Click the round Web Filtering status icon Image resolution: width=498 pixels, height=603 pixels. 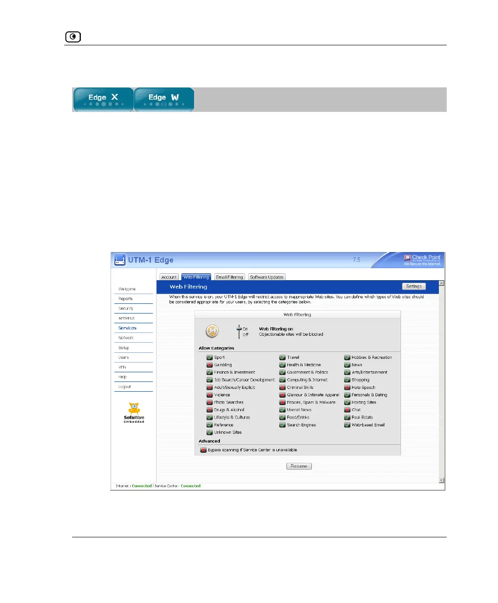point(212,331)
